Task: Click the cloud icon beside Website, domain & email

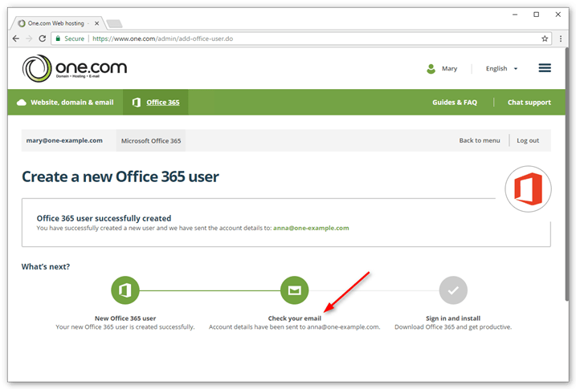Action: (22, 103)
